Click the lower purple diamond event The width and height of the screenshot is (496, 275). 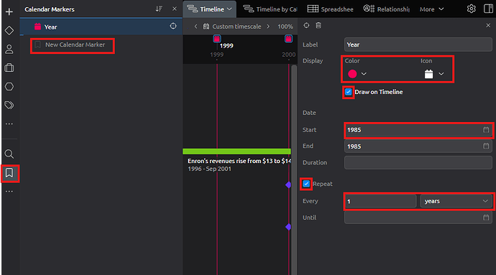tap(288, 227)
